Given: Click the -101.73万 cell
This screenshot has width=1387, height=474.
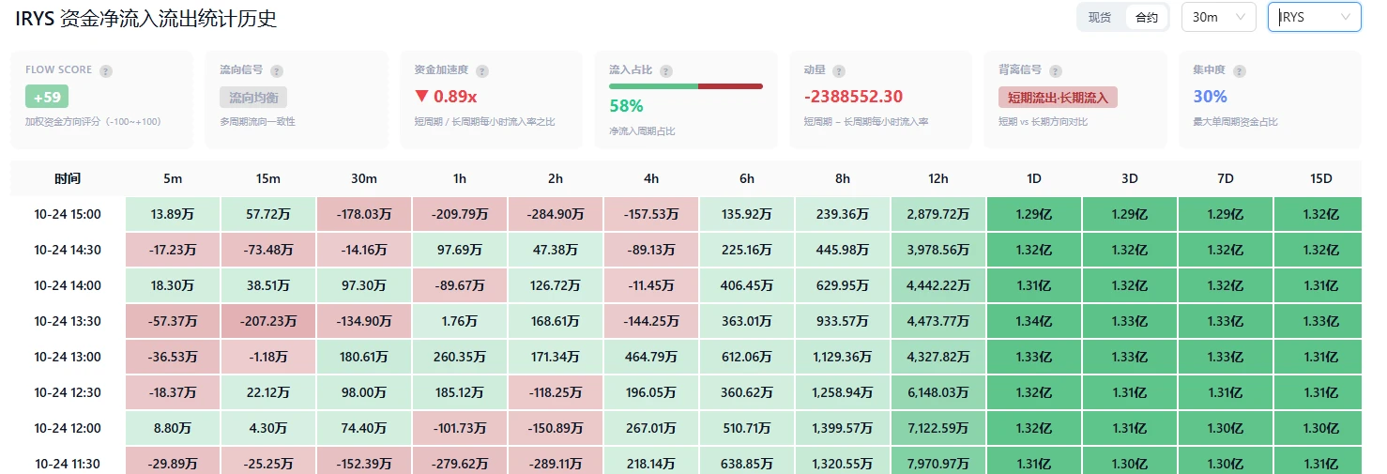Looking at the screenshot, I should coord(460,428).
